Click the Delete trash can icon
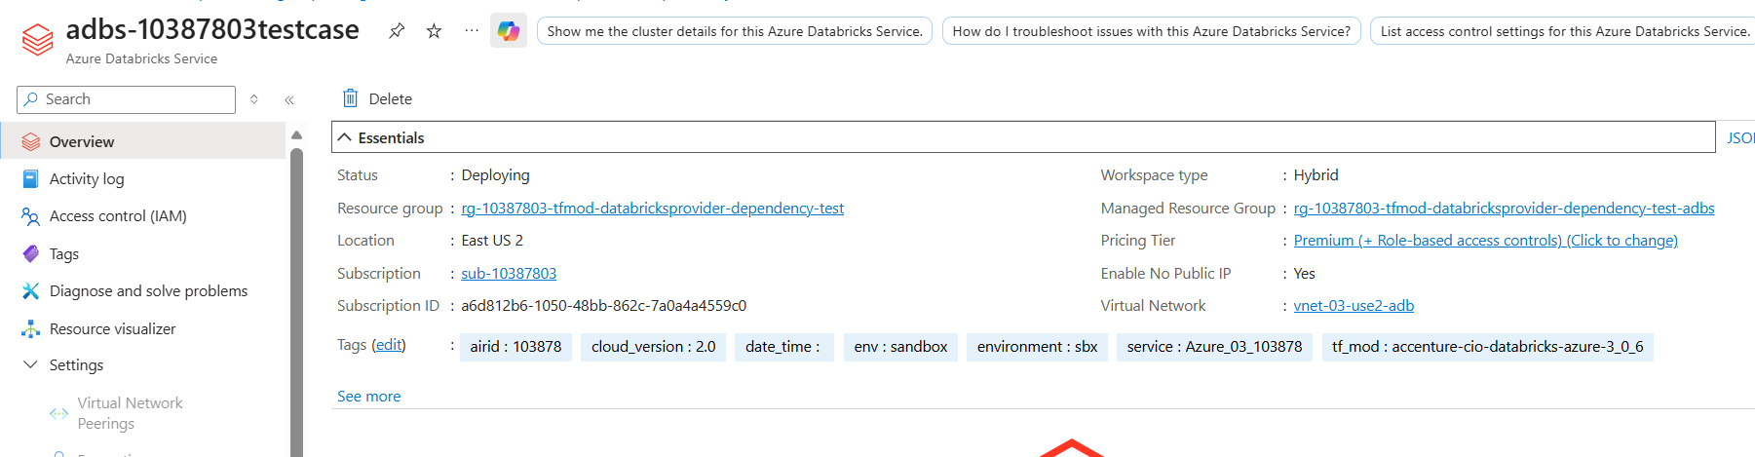The height and width of the screenshot is (457, 1755). pos(351,98)
